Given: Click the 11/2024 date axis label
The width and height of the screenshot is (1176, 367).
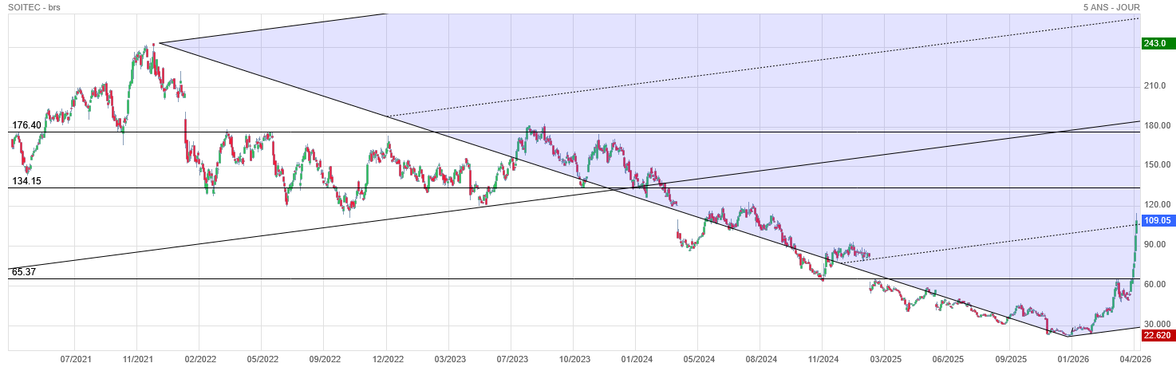Looking at the screenshot, I should point(823,359).
